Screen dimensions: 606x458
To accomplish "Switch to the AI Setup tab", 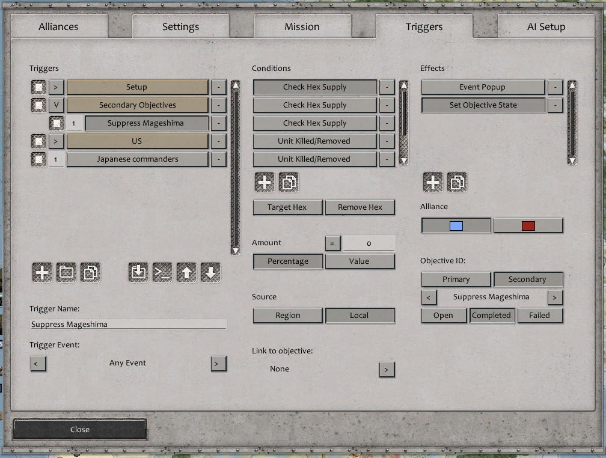I will click(545, 26).
